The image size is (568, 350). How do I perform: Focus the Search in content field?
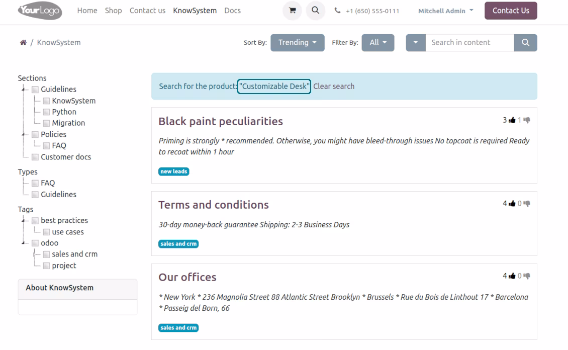469,43
